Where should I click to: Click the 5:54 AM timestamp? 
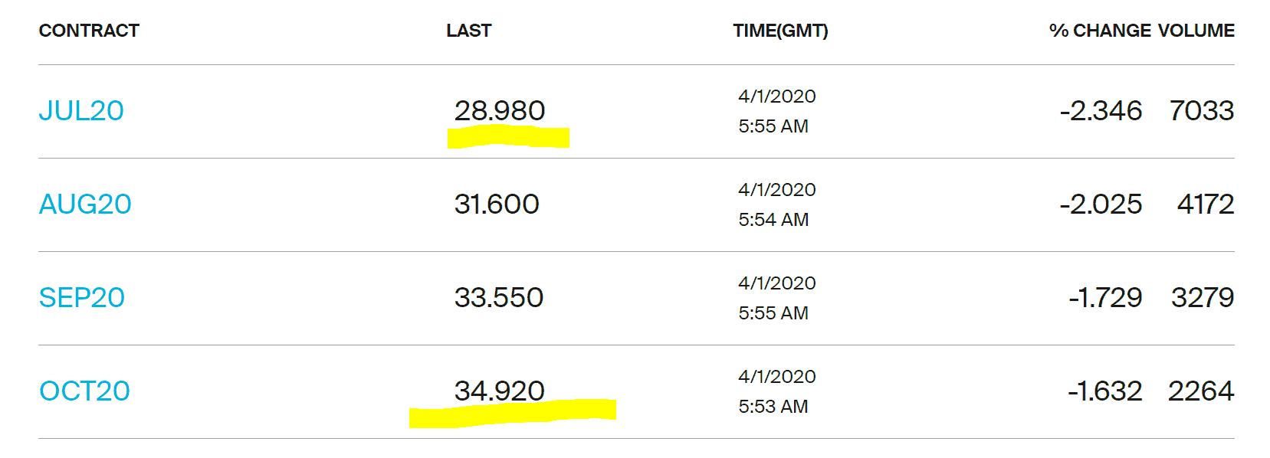773,220
